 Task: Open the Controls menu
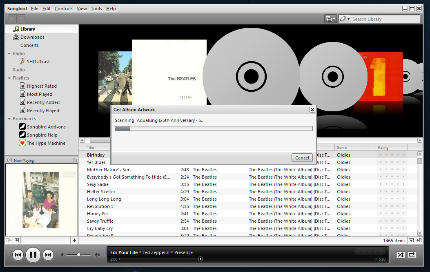pos(63,9)
